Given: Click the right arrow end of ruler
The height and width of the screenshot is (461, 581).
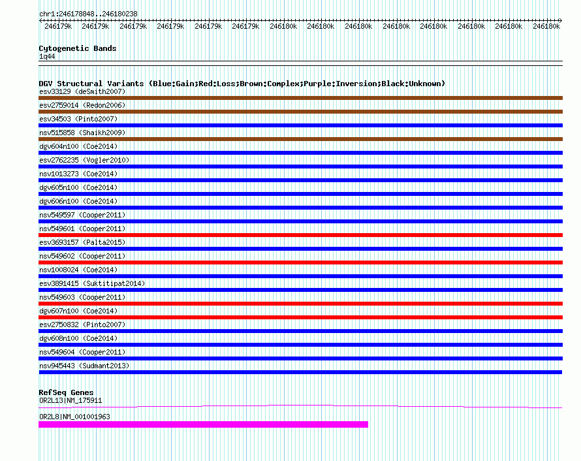Looking at the screenshot, I should coord(560,20).
